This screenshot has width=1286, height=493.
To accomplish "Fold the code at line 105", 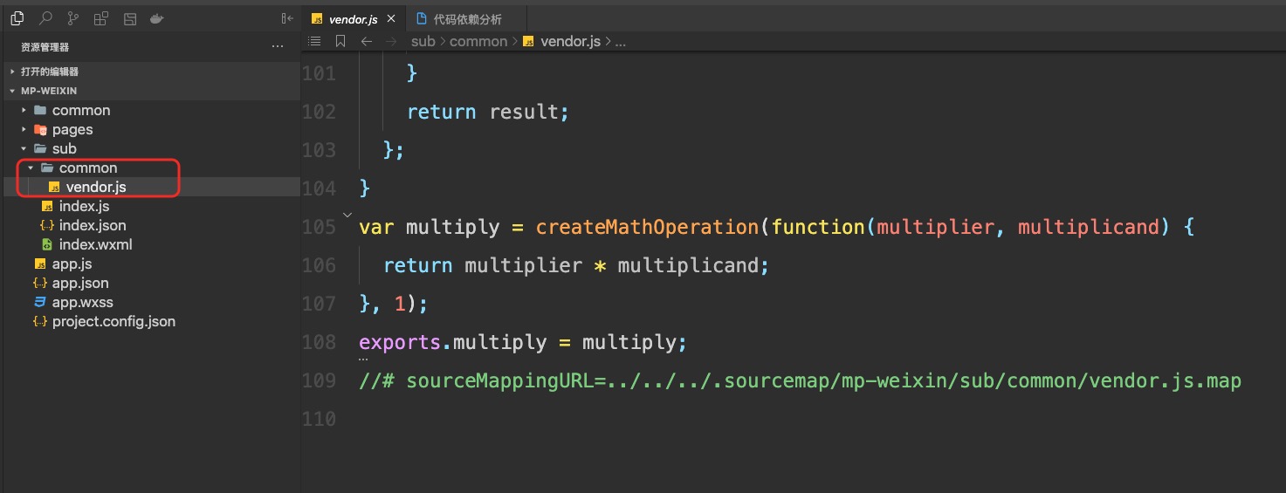I will [347, 215].
